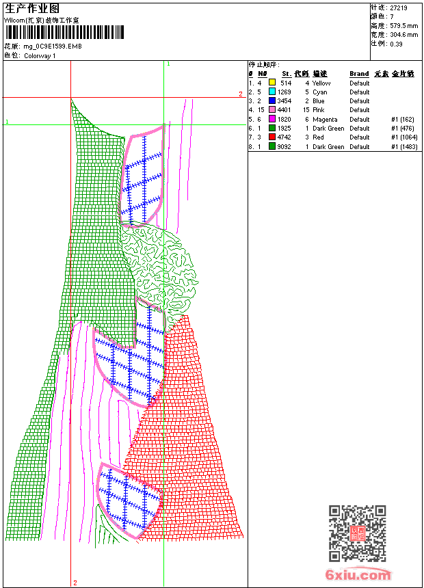
Task: Click the St. column header
Action: pyautogui.click(x=286, y=74)
